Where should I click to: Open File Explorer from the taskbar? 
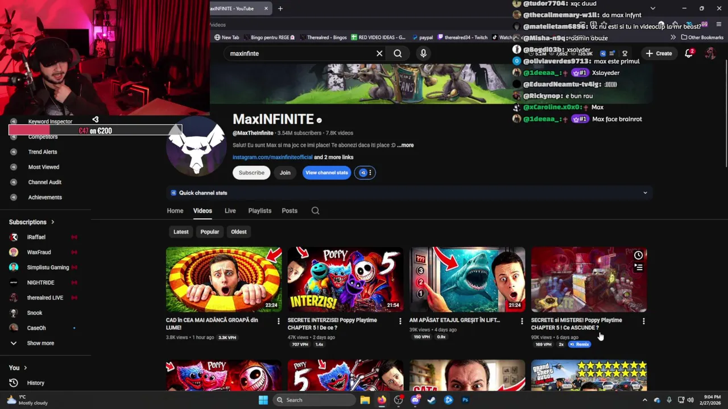365,400
